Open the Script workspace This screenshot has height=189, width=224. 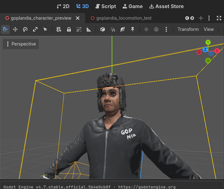(105, 6)
